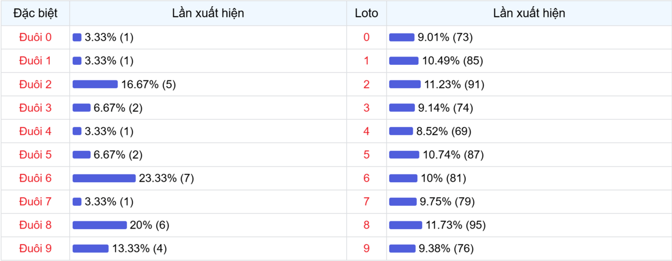The height and width of the screenshot is (261, 672).
Task: Click the blue bar beside 9.01% (73)
Action: coord(402,37)
